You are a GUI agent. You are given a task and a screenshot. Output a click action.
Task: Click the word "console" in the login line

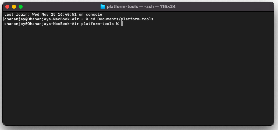click(94, 15)
